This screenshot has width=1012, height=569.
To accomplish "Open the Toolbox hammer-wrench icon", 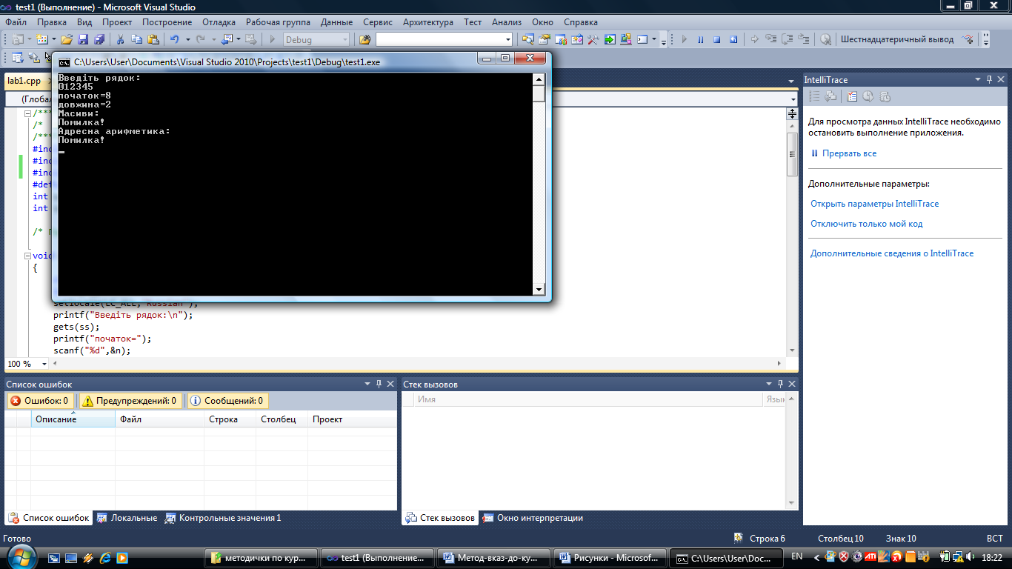I will point(593,39).
